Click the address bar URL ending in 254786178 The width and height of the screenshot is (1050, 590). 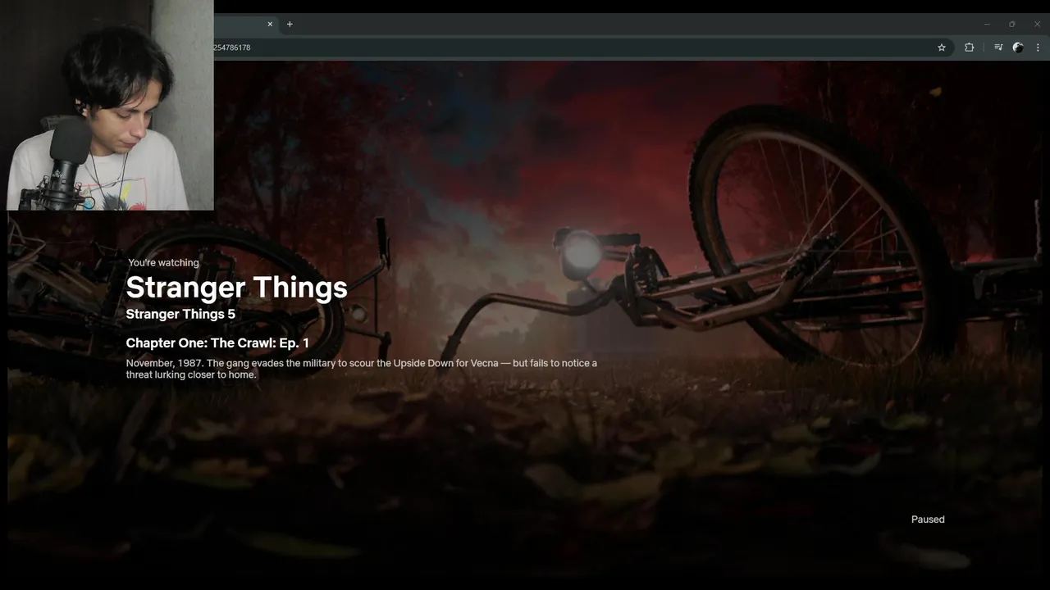[232, 48]
